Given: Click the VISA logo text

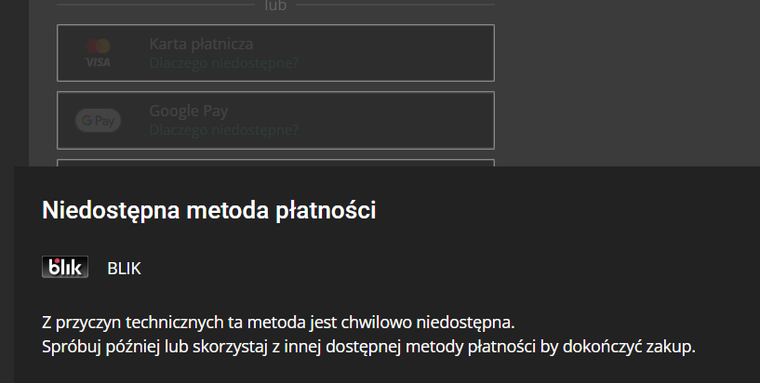Looking at the screenshot, I should click(98, 61).
